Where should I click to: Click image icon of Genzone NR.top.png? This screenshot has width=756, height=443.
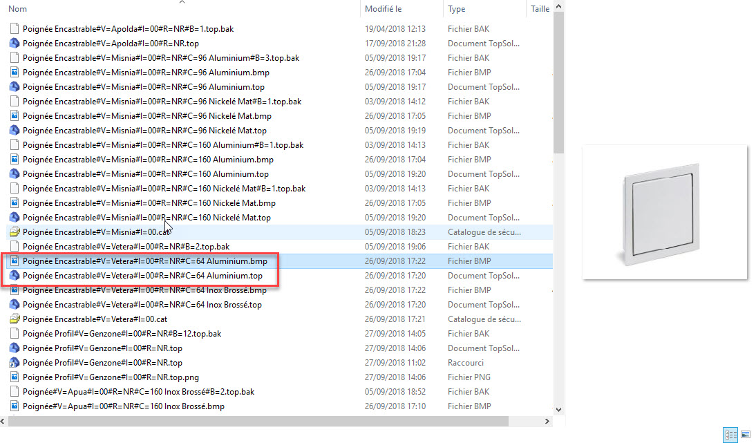coord(15,377)
